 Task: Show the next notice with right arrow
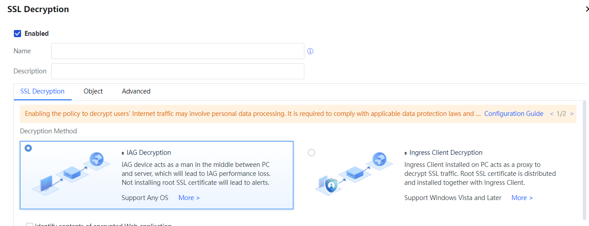572,114
